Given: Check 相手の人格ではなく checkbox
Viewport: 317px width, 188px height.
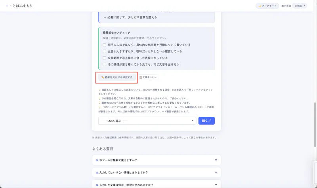Looking at the screenshot, I should [x=104, y=45].
